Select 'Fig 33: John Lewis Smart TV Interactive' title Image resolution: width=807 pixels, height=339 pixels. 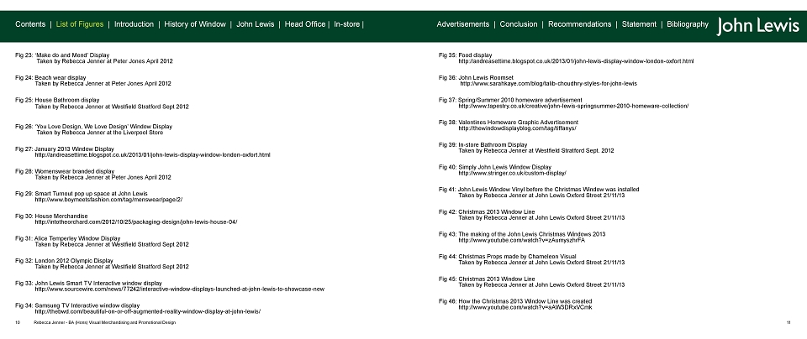click(x=88, y=283)
